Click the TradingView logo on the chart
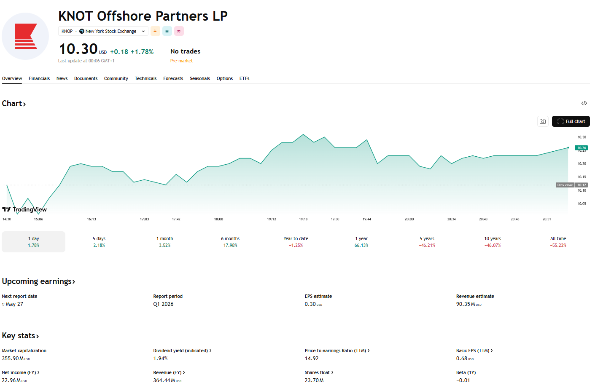Image resolution: width=595 pixels, height=388 pixels. [24, 209]
